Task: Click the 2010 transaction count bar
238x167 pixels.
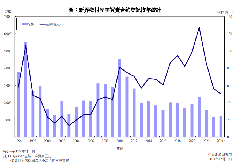Action: pos(120,98)
